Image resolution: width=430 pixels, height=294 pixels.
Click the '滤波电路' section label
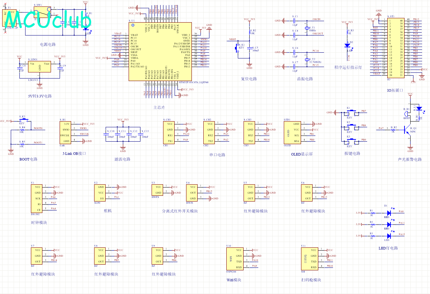(x=122, y=159)
